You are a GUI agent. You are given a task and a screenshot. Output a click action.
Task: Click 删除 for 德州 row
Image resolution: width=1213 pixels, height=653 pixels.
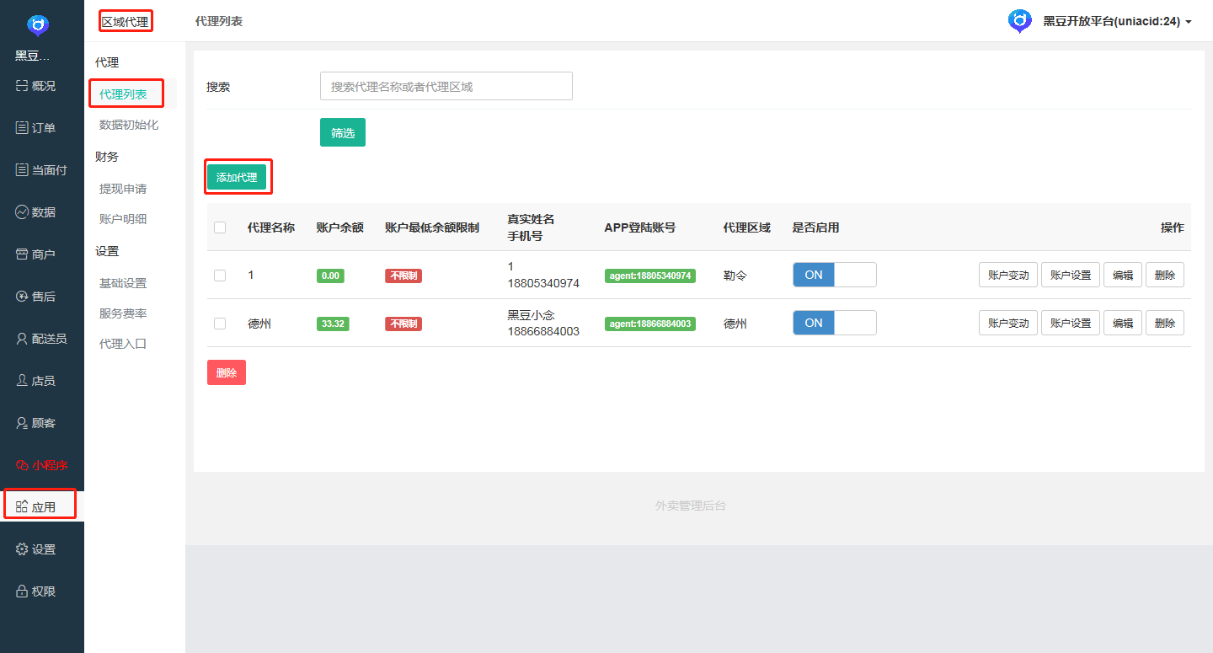(x=1165, y=323)
